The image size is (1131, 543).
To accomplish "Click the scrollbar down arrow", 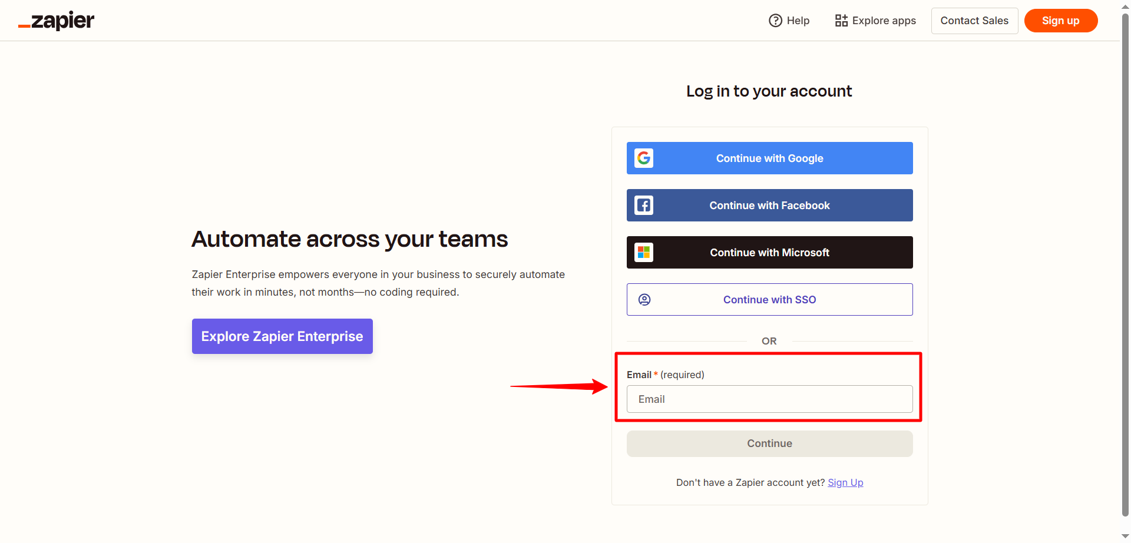I will click(x=1125, y=537).
